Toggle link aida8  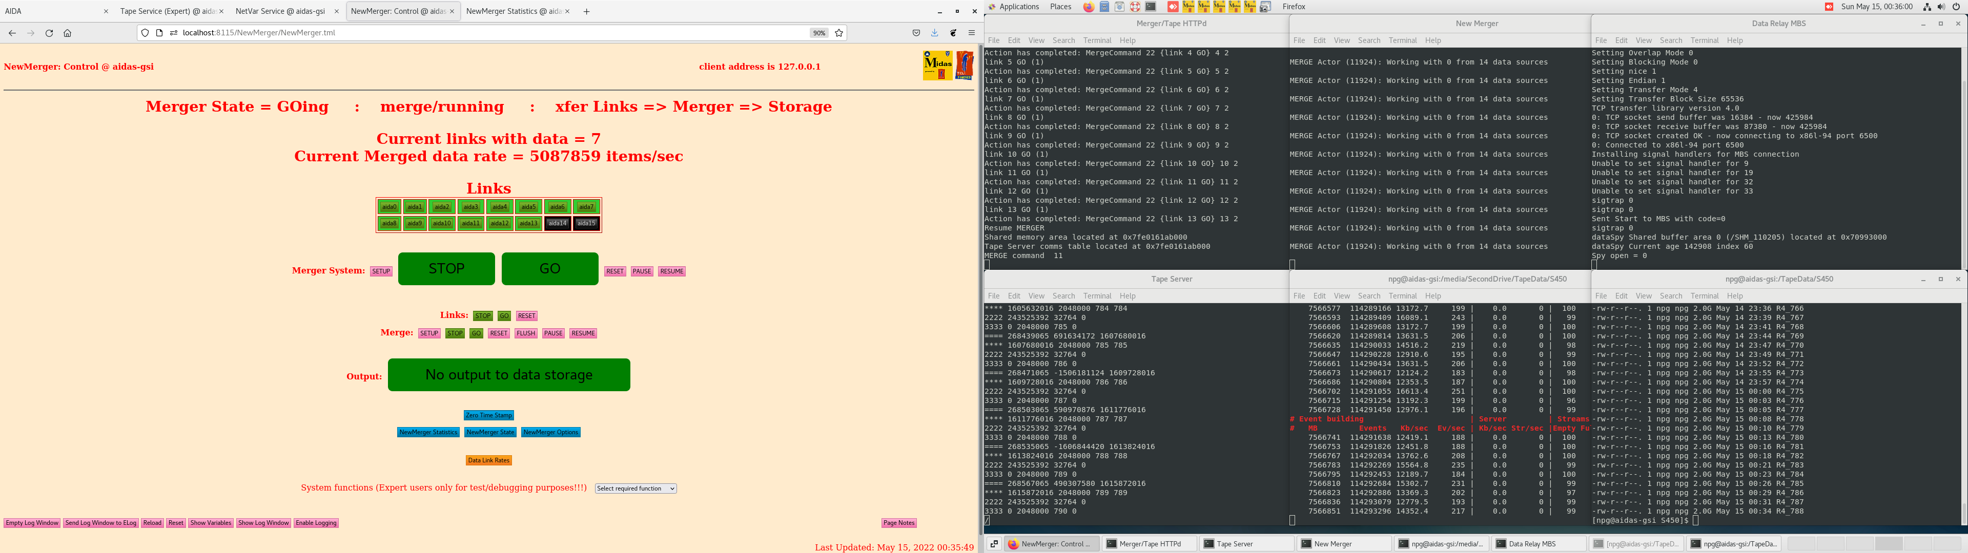point(389,224)
